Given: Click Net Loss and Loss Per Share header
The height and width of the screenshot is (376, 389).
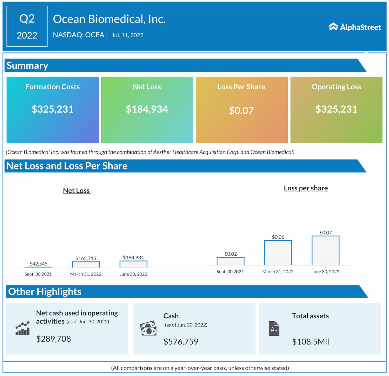Looking at the screenshot, I should pos(67,166).
